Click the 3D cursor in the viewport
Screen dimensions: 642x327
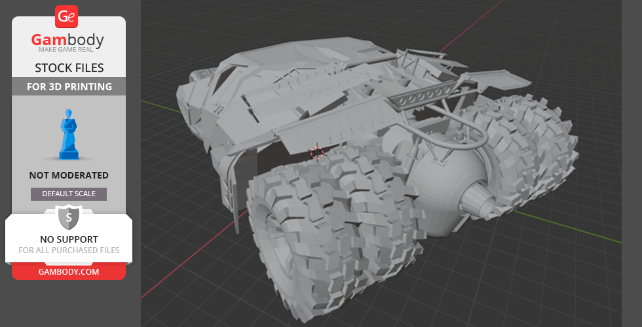[x=317, y=152]
